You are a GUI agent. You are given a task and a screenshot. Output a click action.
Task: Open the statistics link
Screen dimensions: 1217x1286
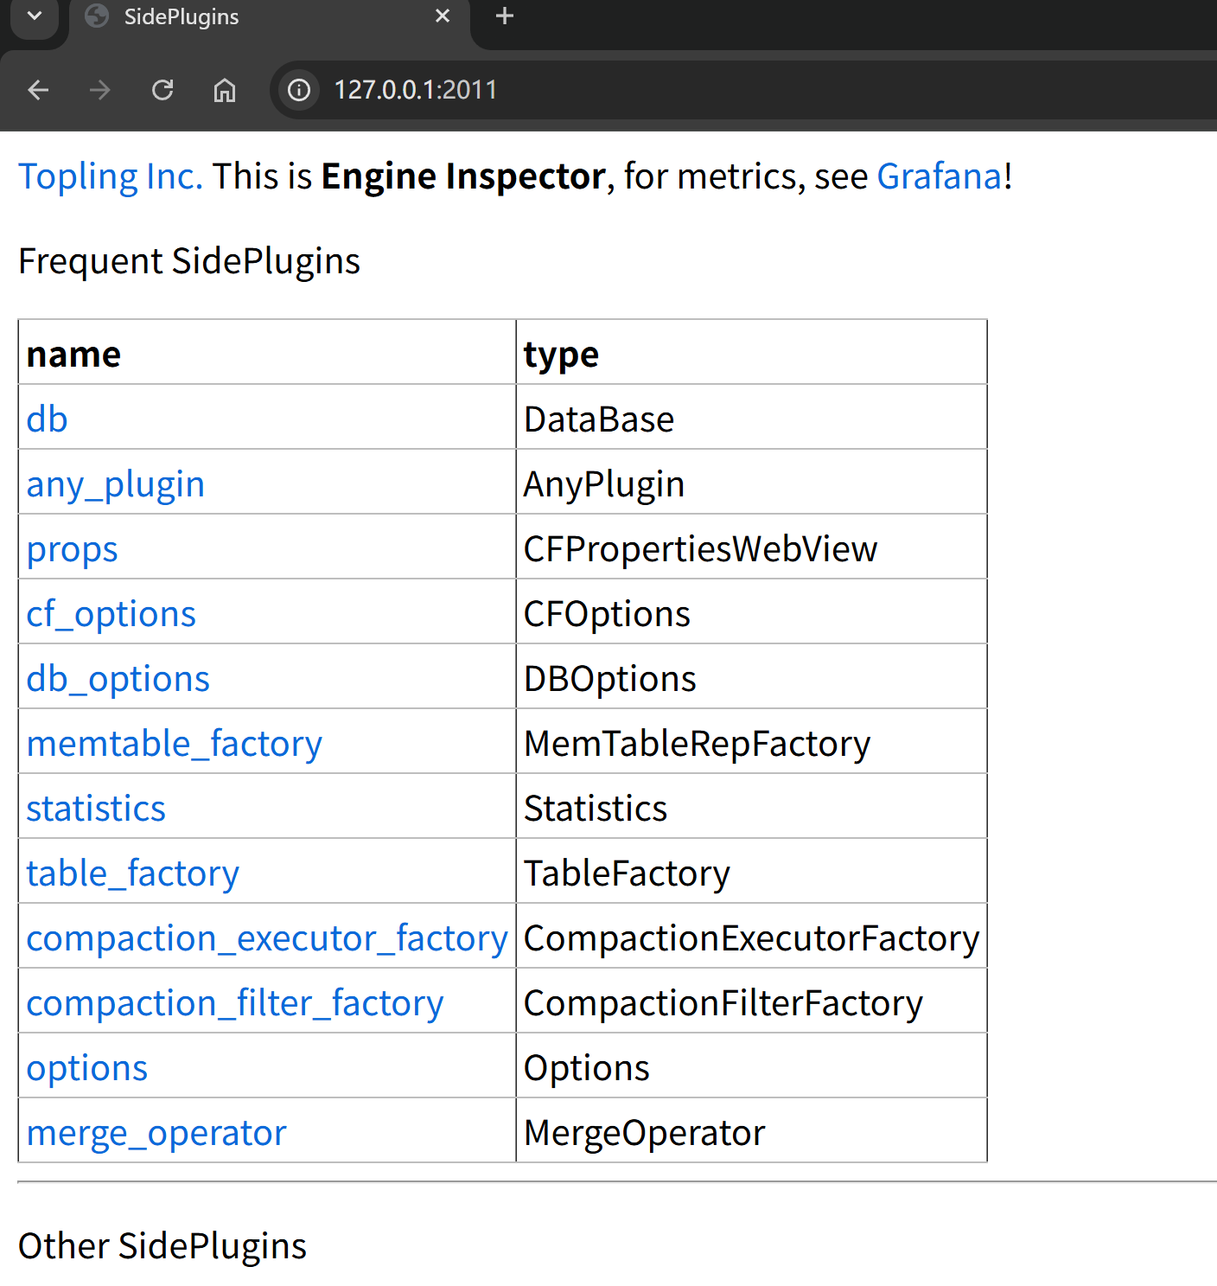pyautogui.click(x=95, y=809)
